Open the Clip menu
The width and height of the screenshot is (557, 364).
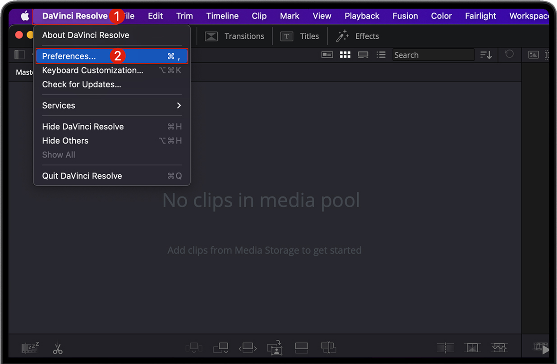tap(259, 16)
